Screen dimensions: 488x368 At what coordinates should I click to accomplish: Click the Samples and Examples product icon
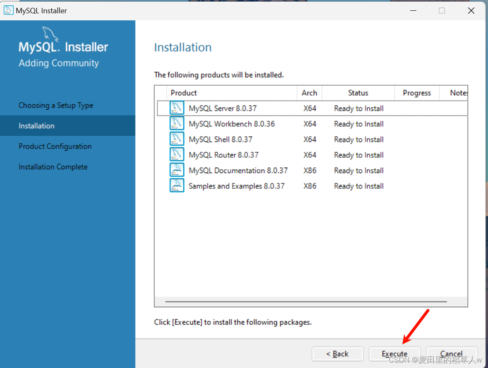[176, 186]
